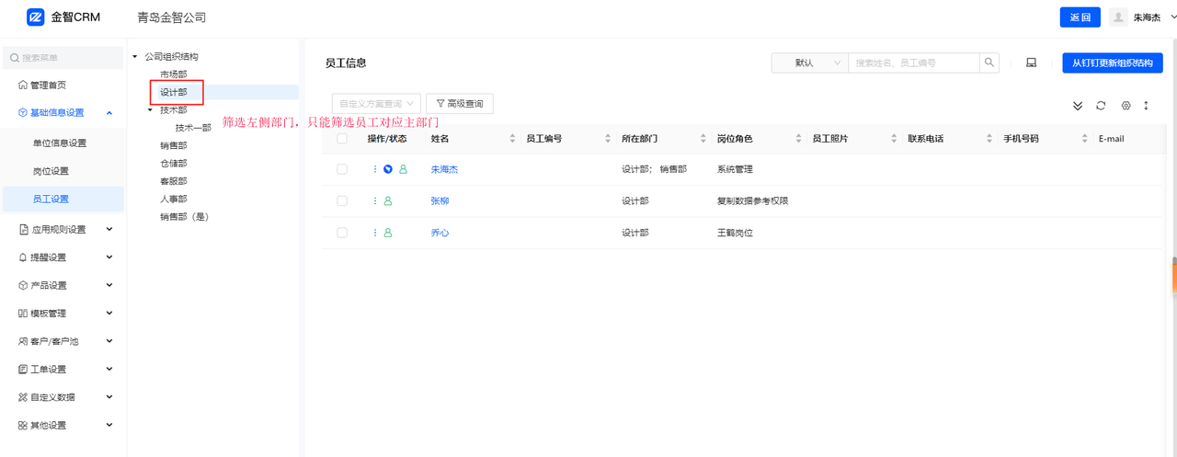Expand the 其他设置 menu group
Image resolution: width=1177 pixels, height=457 pixels.
point(109,425)
